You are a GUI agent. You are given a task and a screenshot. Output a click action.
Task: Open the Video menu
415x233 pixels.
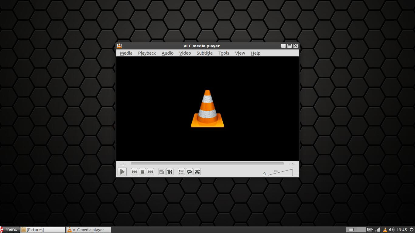tap(185, 53)
